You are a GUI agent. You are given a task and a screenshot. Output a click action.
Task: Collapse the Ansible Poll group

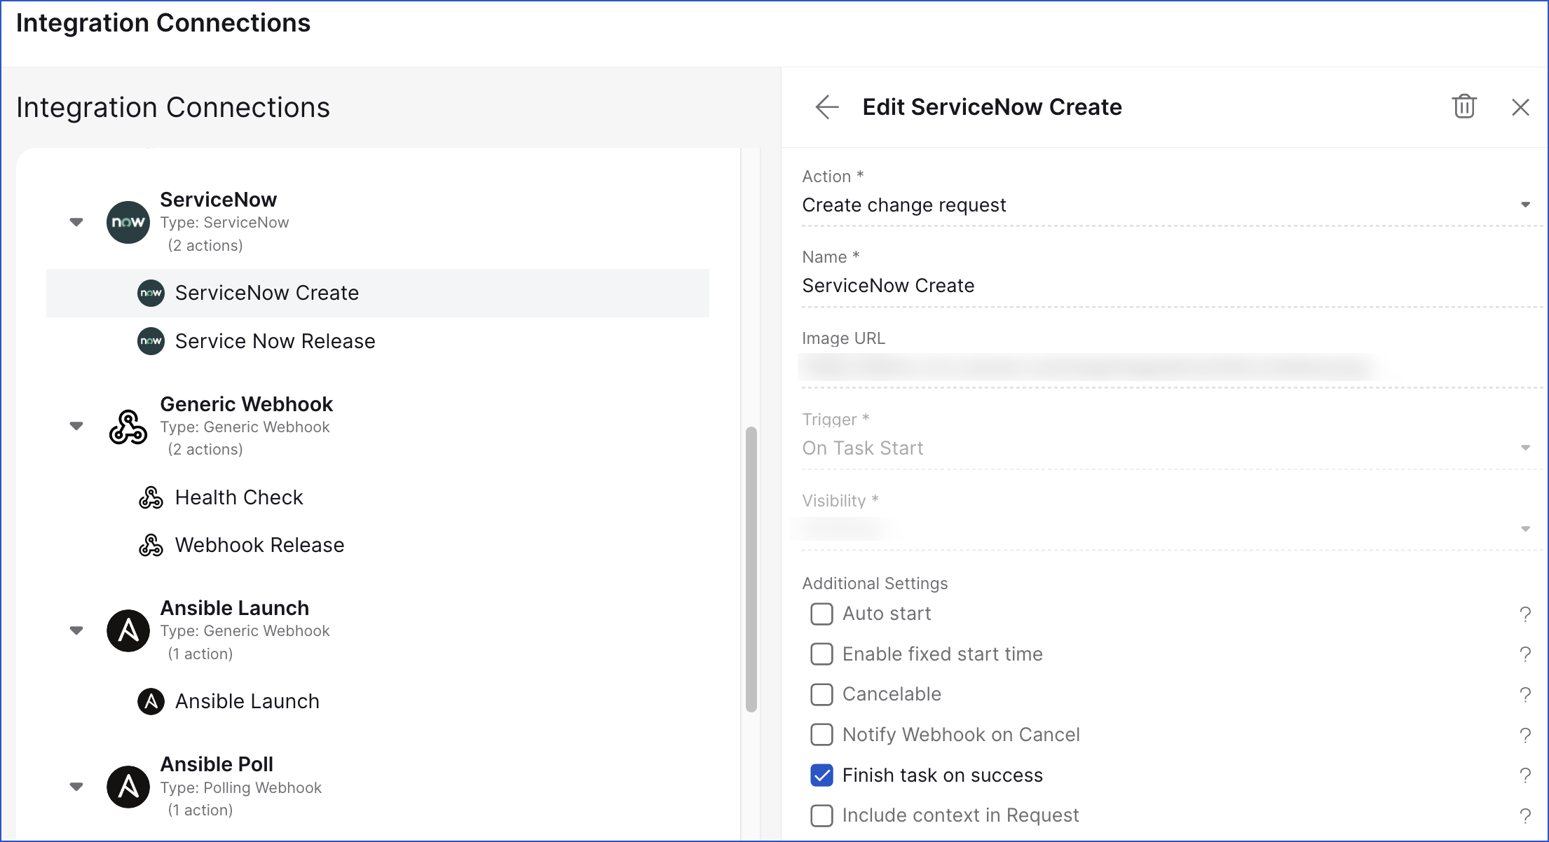(x=76, y=787)
